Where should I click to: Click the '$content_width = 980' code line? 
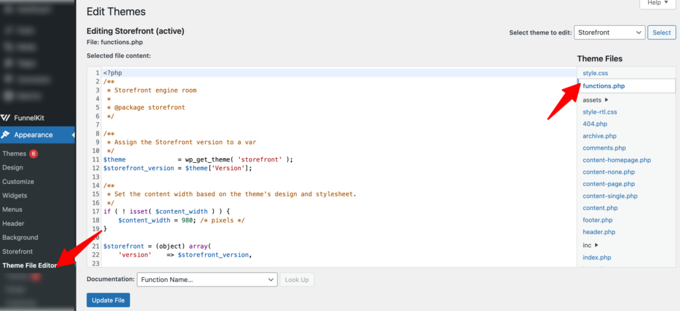tap(181, 221)
